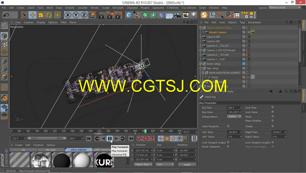Switch to other matrials tab

pyautogui.click(x=79, y=150)
